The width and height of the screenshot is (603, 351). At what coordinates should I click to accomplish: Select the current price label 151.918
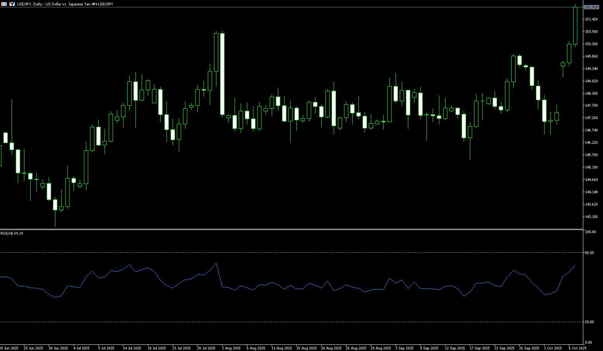[x=591, y=7]
